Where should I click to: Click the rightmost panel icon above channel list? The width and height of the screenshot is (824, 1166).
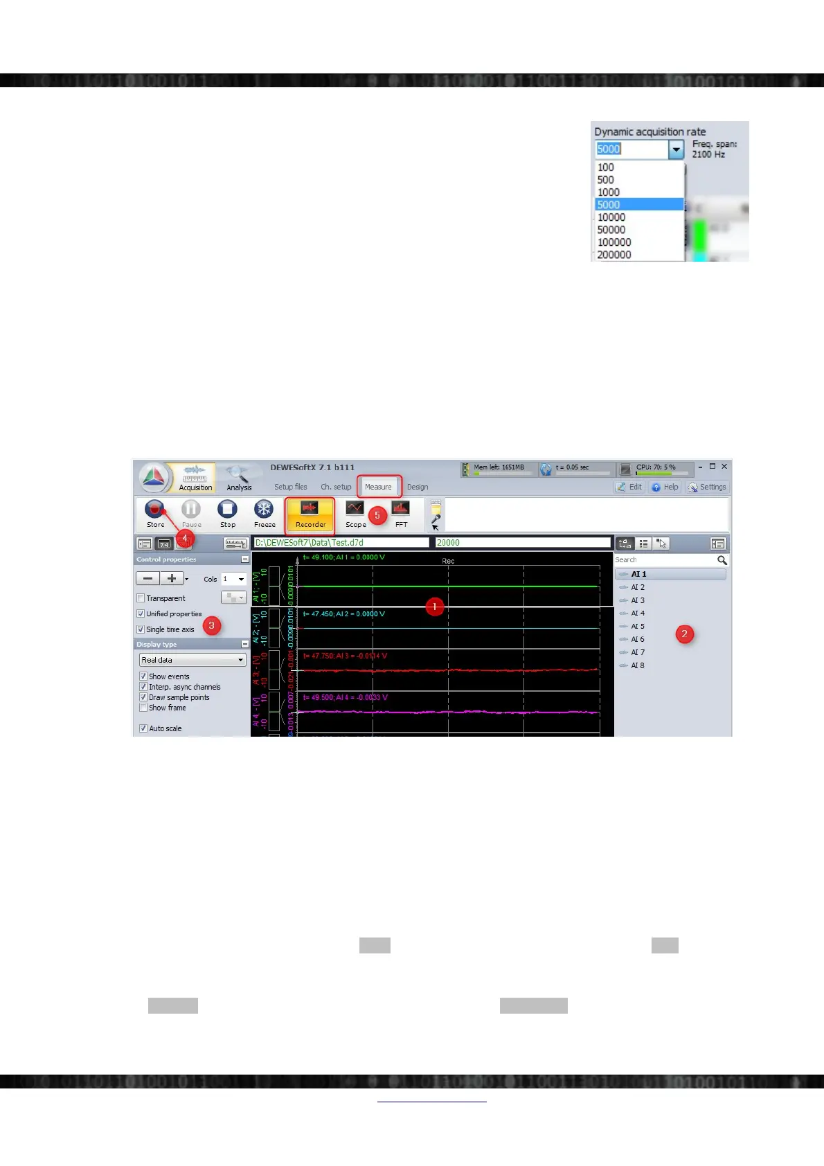(718, 544)
